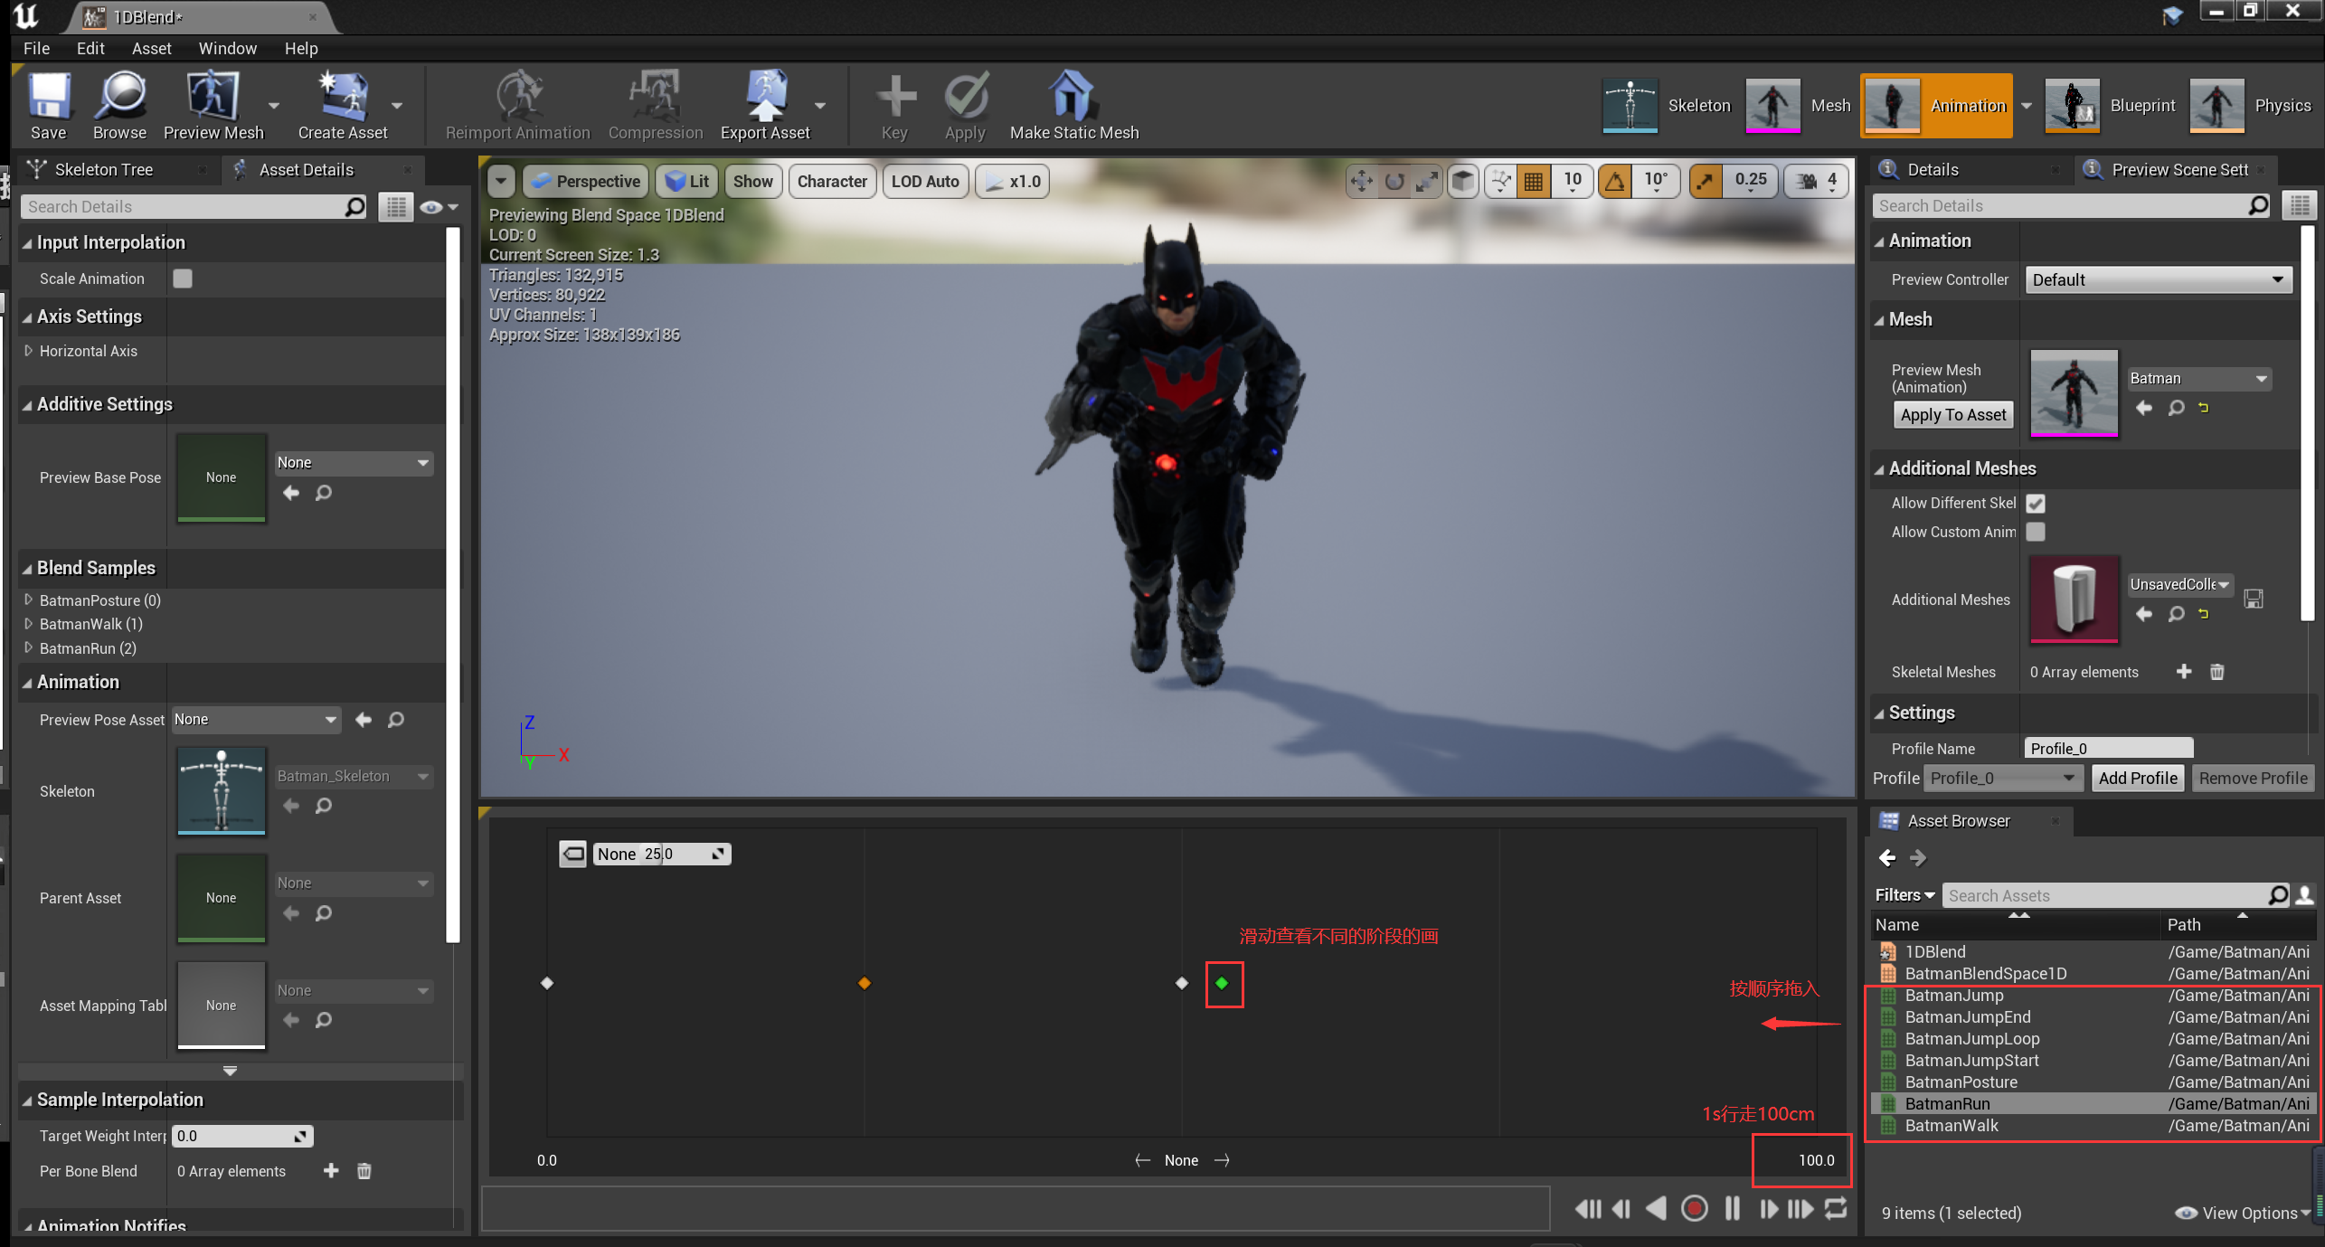Toggle rotation snapping in the viewport
This screenshot has height=1247, width=2325.
pos(1614,182)
